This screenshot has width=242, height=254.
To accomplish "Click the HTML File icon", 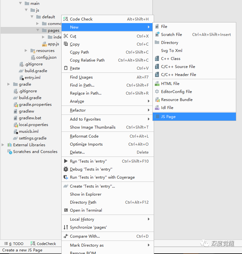I will click(x=157, y=83).
